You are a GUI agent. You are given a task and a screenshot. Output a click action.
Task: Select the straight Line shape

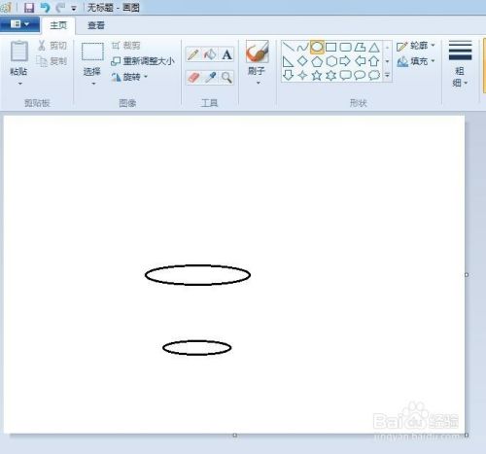[288, 48]
